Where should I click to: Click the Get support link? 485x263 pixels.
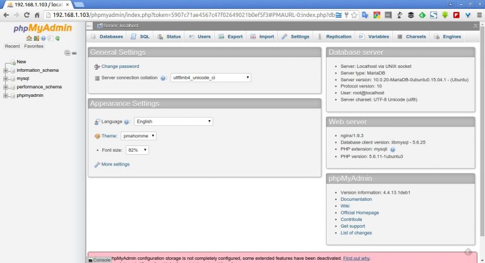pyautogui.click(x=352, y=227)
